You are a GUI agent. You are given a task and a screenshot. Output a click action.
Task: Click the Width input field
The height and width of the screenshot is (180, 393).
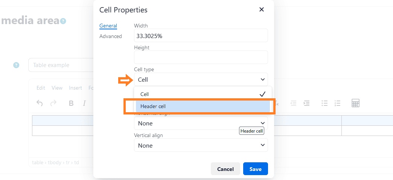tap(201, 36)
